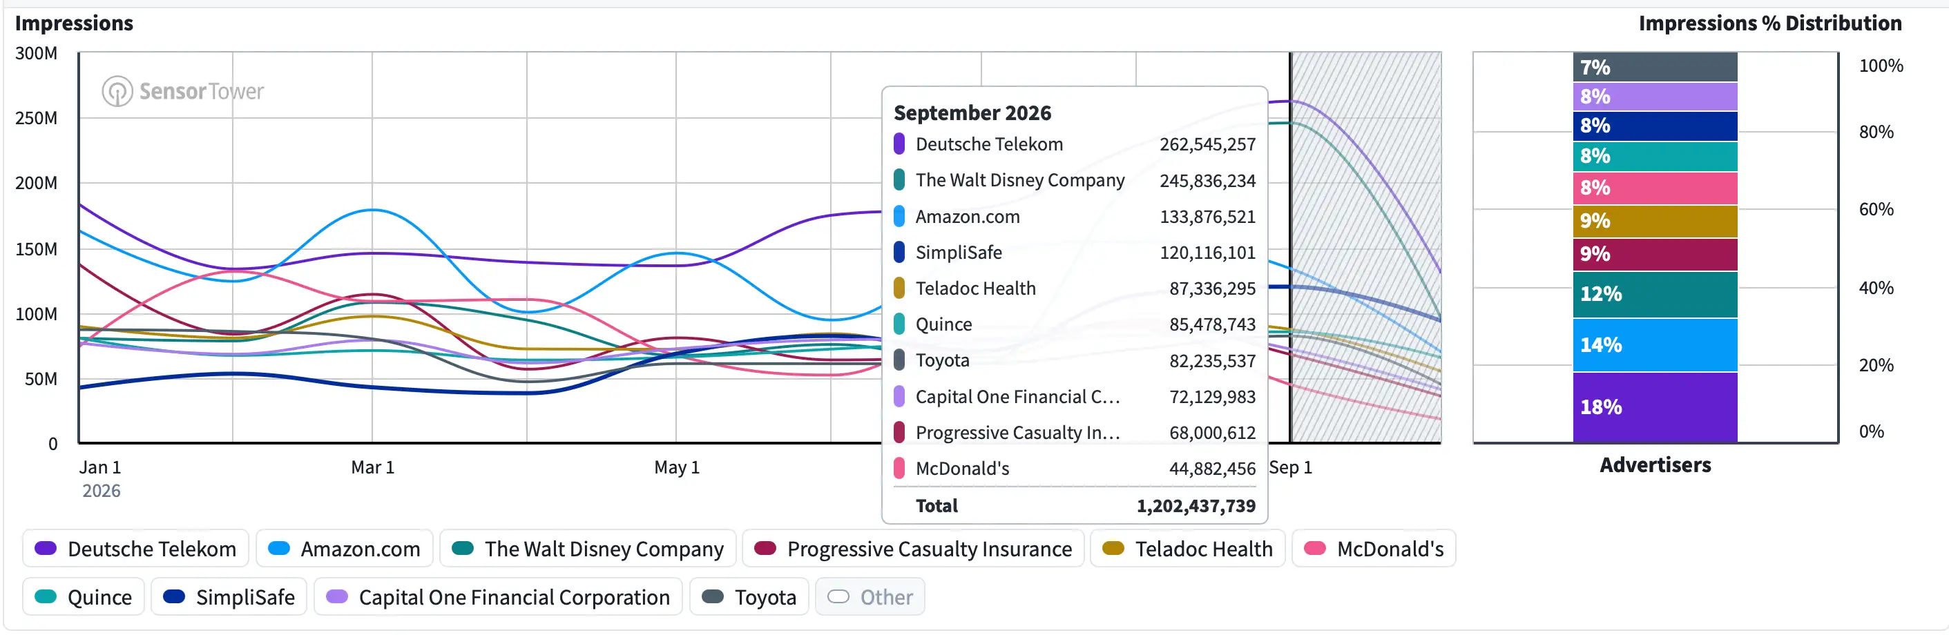Hide The Walt Disney Company series
Screen dimensions: 1949x635
pos(588,549)
